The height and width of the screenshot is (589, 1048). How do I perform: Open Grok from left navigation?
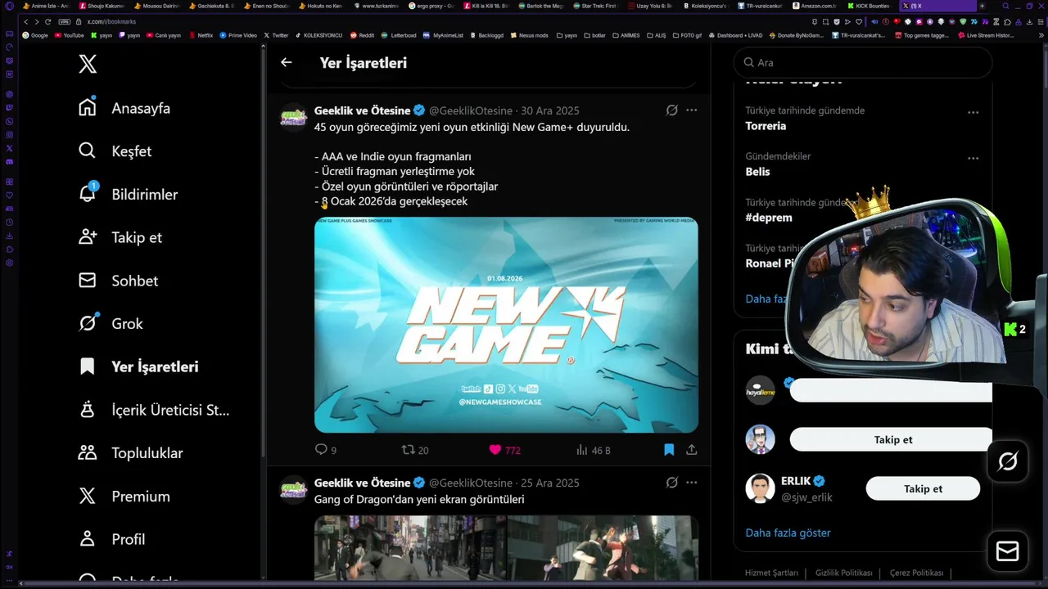(x=111, y=324)
